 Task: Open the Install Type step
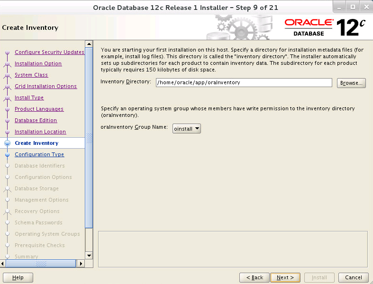pyautogui.click(x=29, y=98)
